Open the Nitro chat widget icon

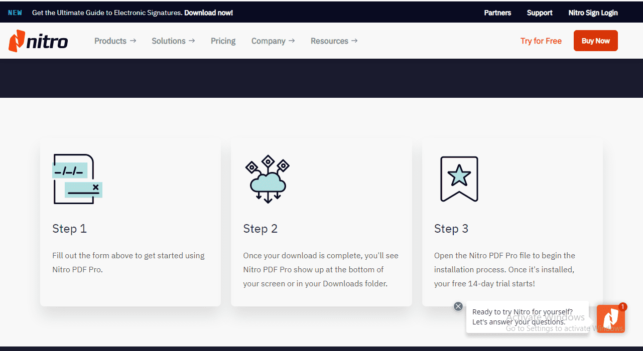tap(611, 318)
